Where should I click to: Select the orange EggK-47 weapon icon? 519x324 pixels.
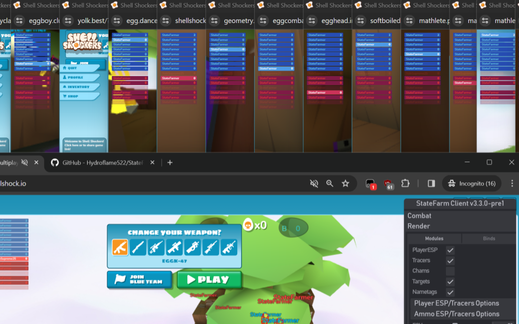[120, 247]
